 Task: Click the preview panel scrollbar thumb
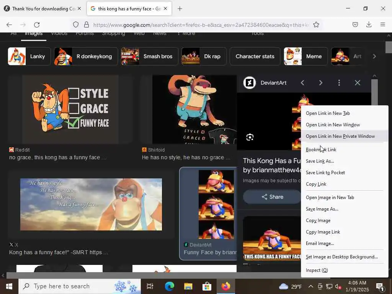[374, 93]
